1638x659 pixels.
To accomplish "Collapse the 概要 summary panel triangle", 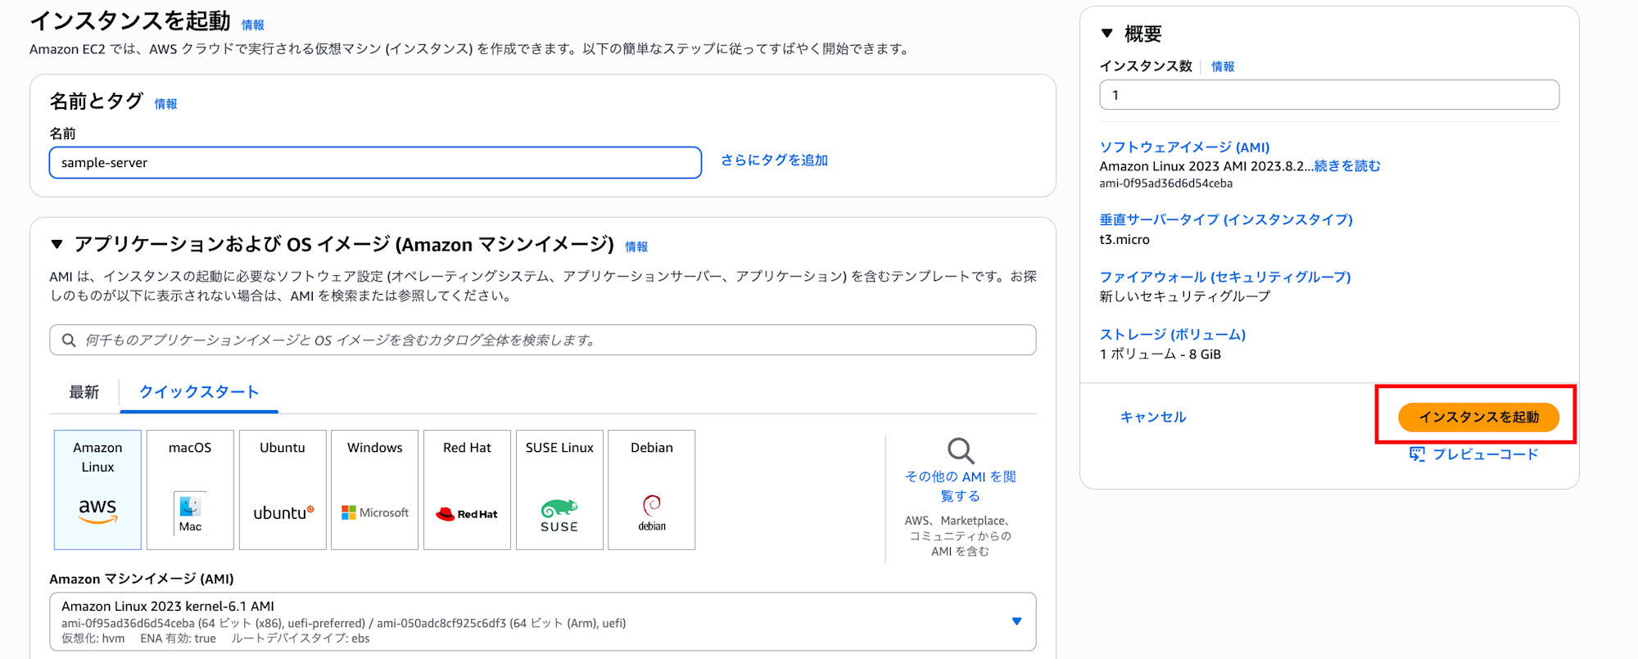I will tap(1107, 34).
